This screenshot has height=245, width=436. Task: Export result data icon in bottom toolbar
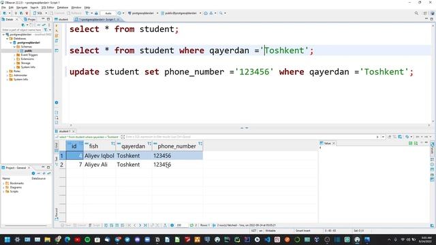click(x=165, y=225)
